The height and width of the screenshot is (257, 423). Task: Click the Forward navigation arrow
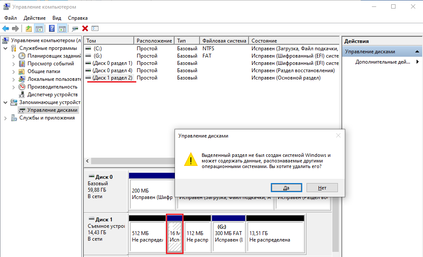click(16, 28)
